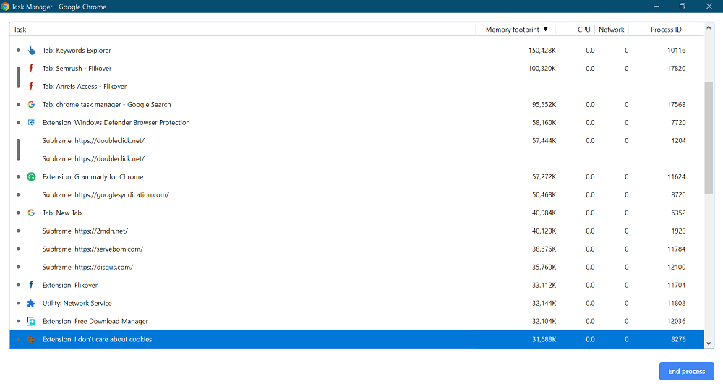
Task: Click memory value 150,428K
Action: (x=542, y=50)
